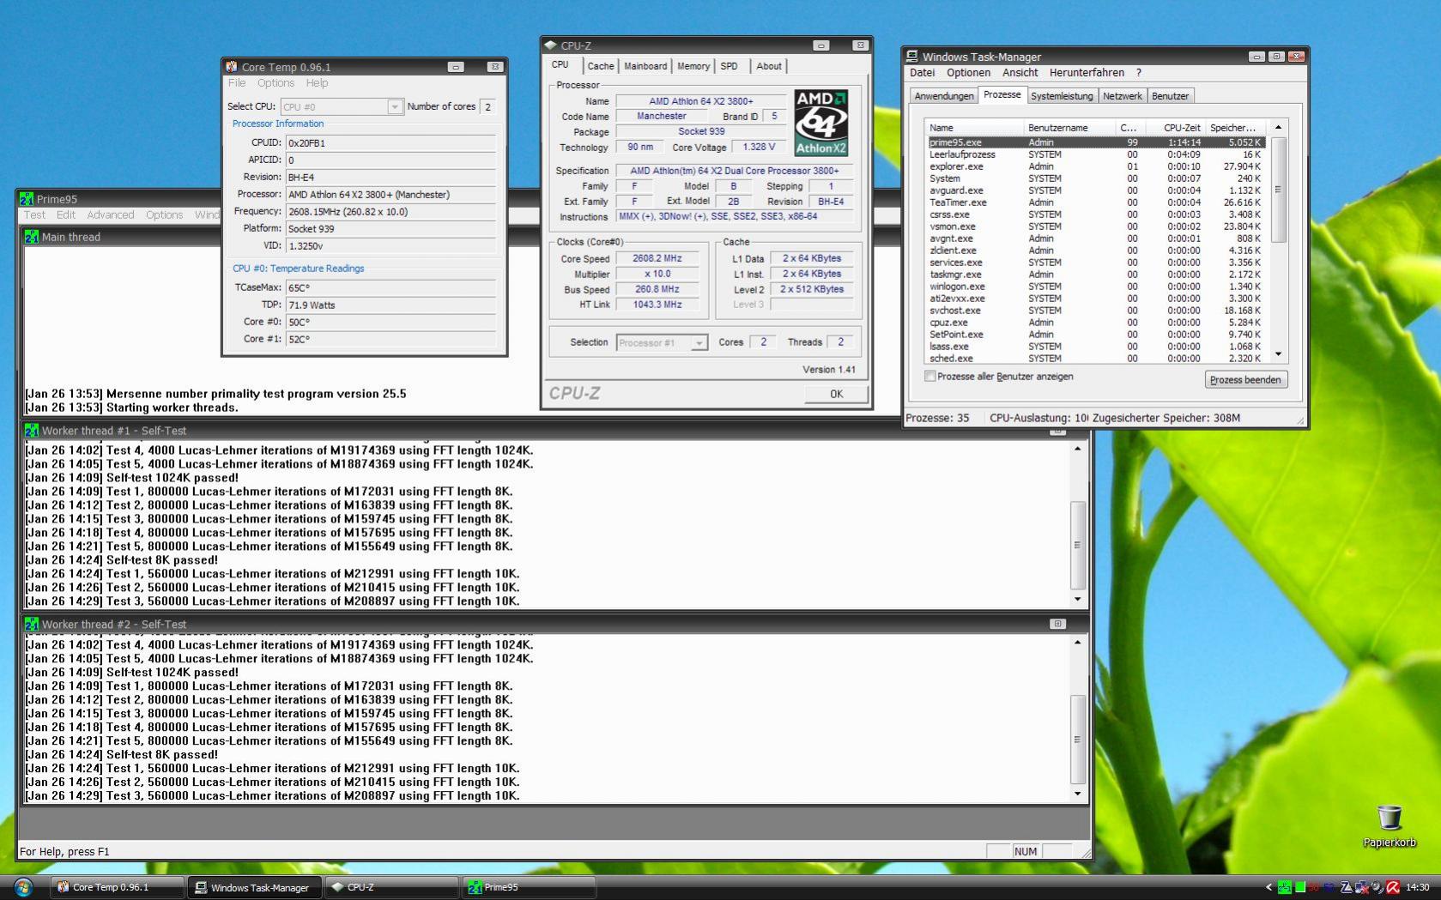Click the Task-Manager process list scroll-down arrow
The height and width of the screenshot is (900, 1441).
[1278, 354]
